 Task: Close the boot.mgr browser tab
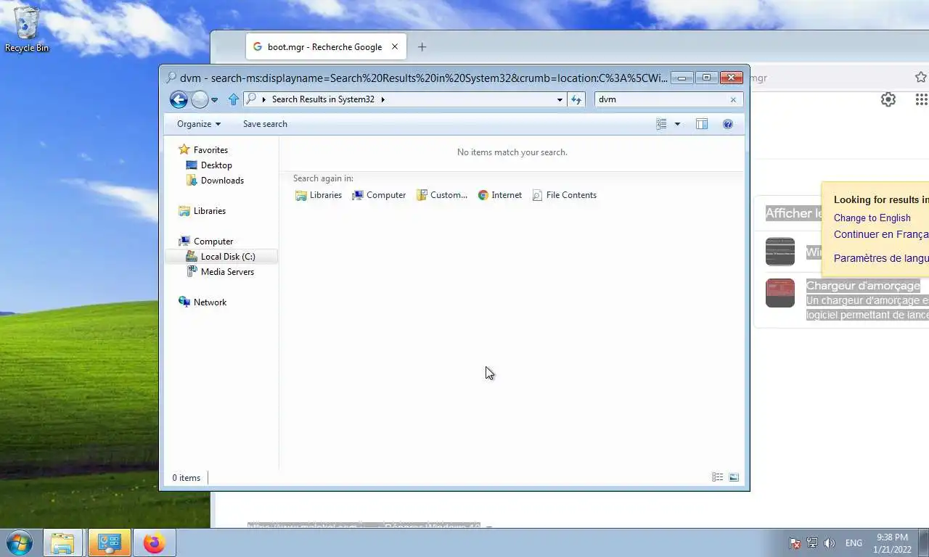pos(395,47)
